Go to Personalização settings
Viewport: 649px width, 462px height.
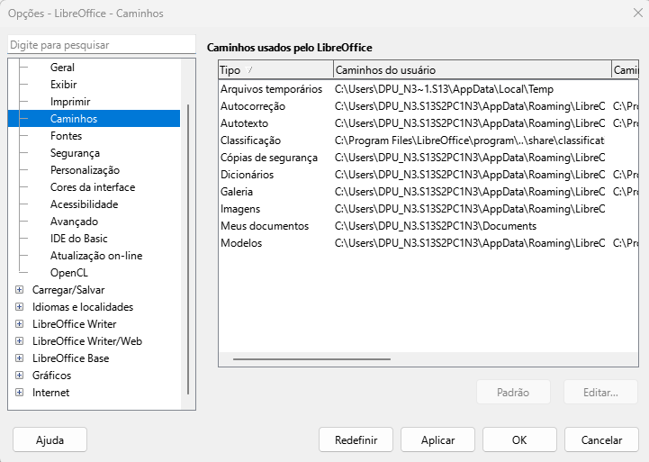pos(85,169)
